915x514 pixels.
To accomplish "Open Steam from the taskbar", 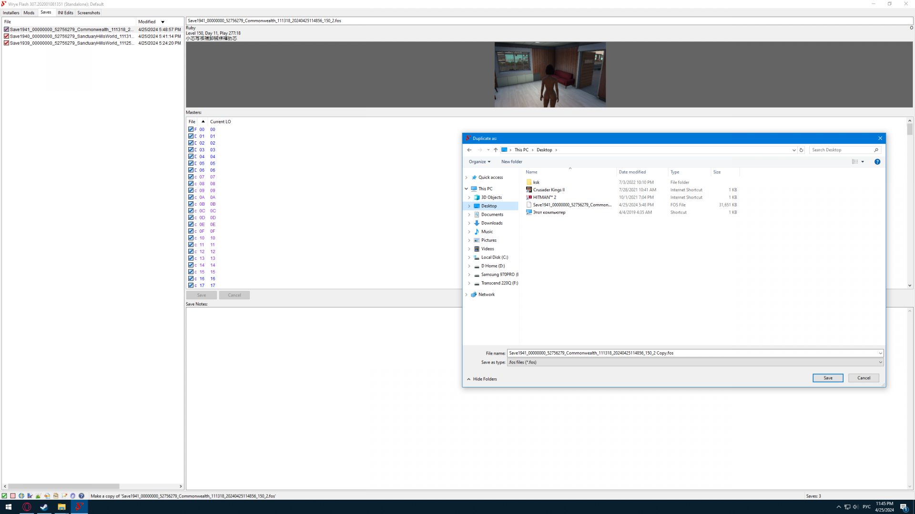I will tap(44, 507).
